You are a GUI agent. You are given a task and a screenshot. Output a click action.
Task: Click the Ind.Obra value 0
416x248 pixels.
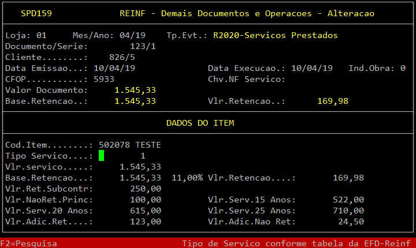(403, 68)
